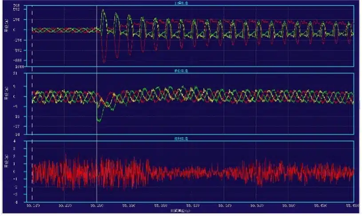Click the solid vertical cursor line in top chart
The image size is (362, 216).
tap(96, 36)
